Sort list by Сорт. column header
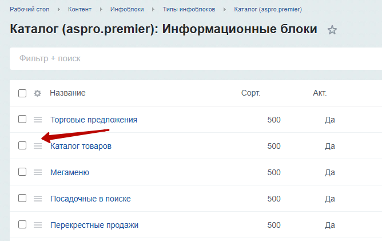Viewport: 382px width, 241px height. pyautogui.click(x=250, y=93)
